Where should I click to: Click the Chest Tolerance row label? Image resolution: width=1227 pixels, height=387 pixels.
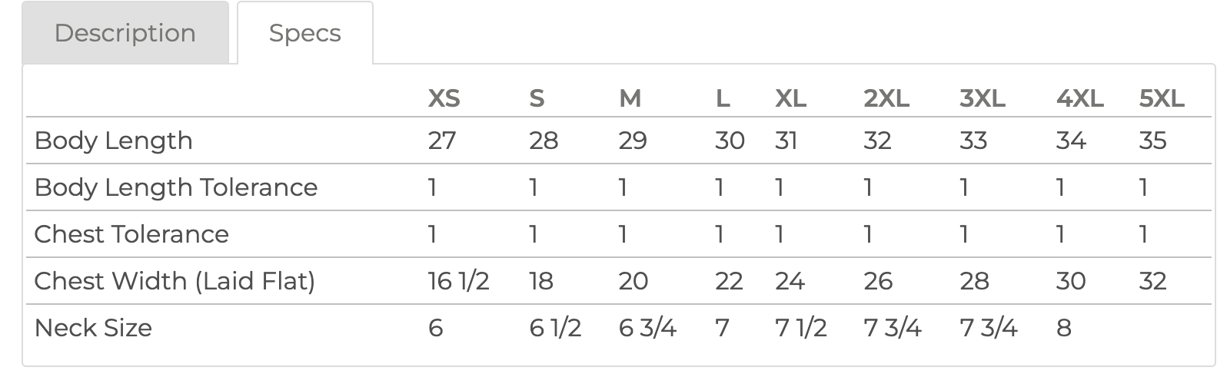(131, 234)
